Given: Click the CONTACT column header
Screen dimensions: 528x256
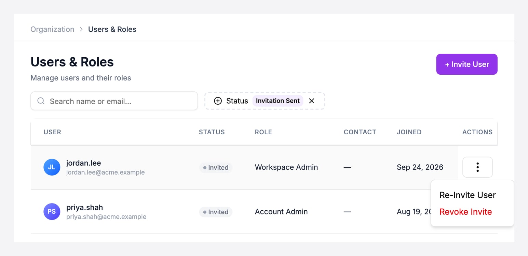Looking at the screenshot, I should (x=360, y=132).
